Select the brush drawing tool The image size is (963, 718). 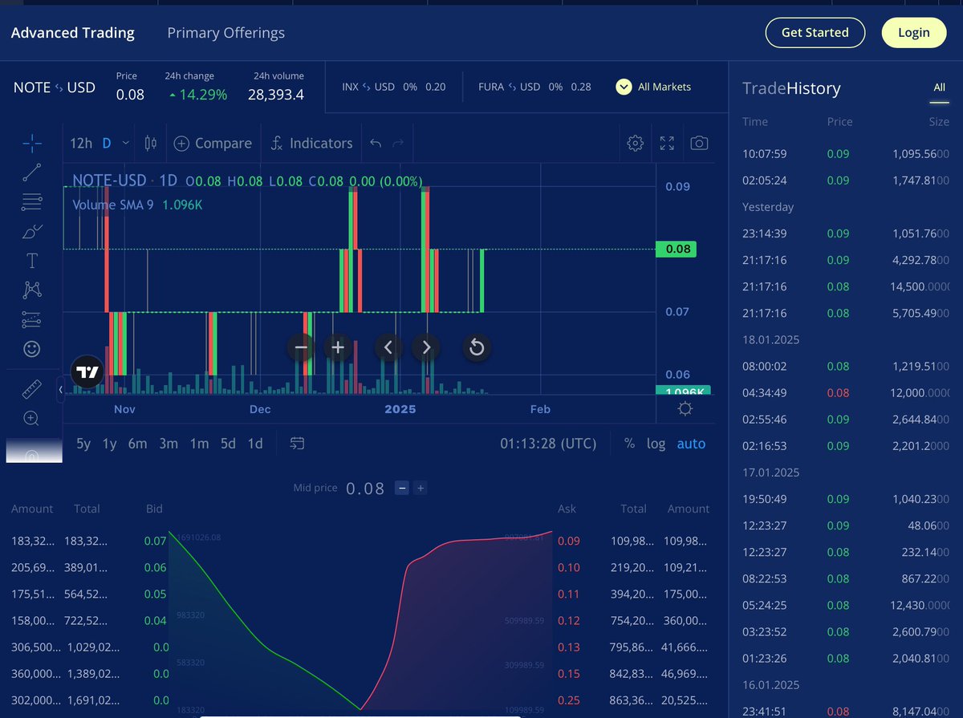[32, 231]
